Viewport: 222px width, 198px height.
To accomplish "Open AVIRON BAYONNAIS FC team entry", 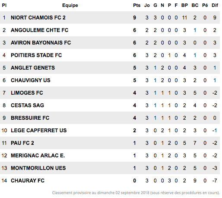I will coord(41,43).
